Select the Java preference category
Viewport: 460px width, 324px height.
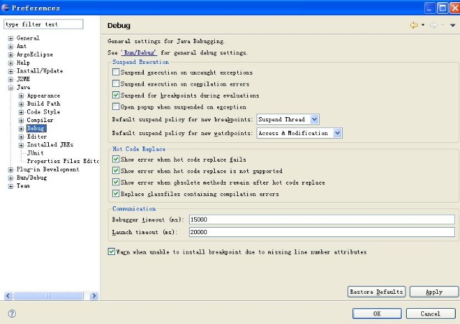pyautogui.click(x=23, y=87)
